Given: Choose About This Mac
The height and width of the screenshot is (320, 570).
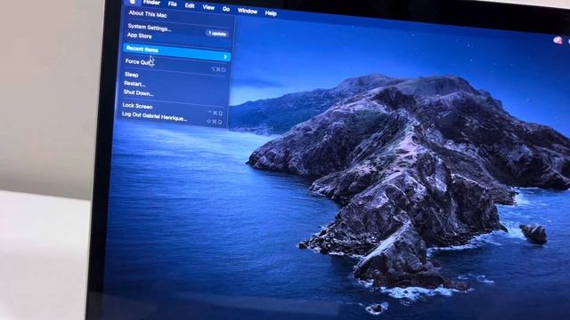Looking at the screenshot, I should 148,14.
